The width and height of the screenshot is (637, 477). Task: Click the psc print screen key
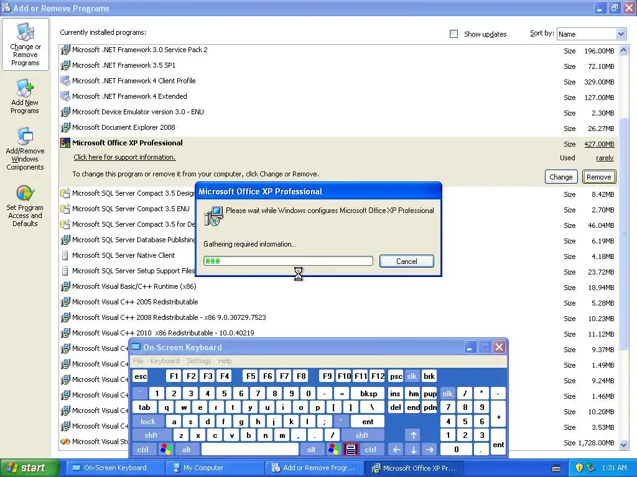396,376
